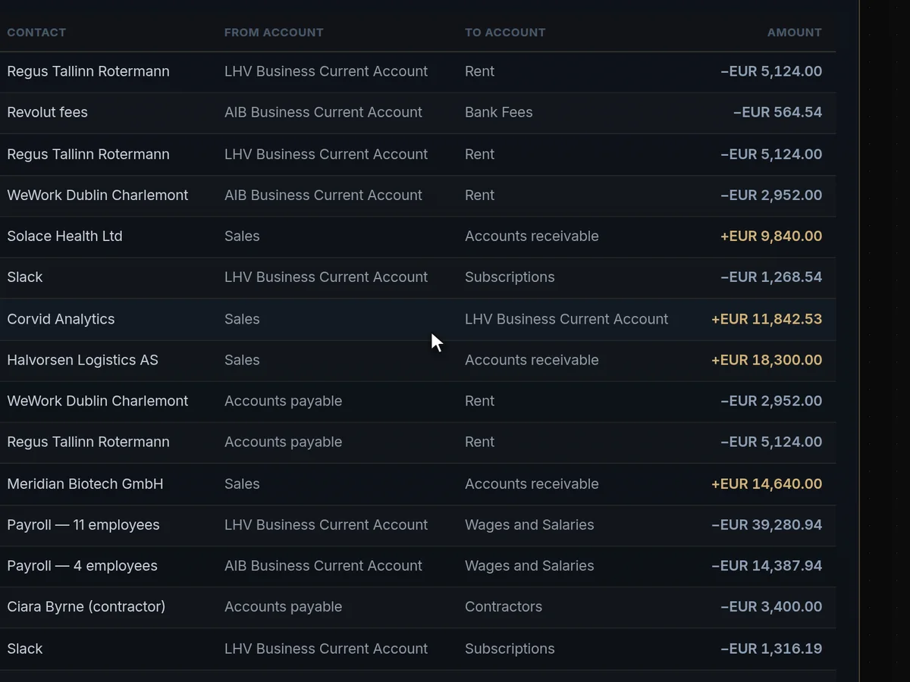The image size is (910, 682).
Task: Click Sales in the Solace Health Ltd row
Action: coord(242,236)
